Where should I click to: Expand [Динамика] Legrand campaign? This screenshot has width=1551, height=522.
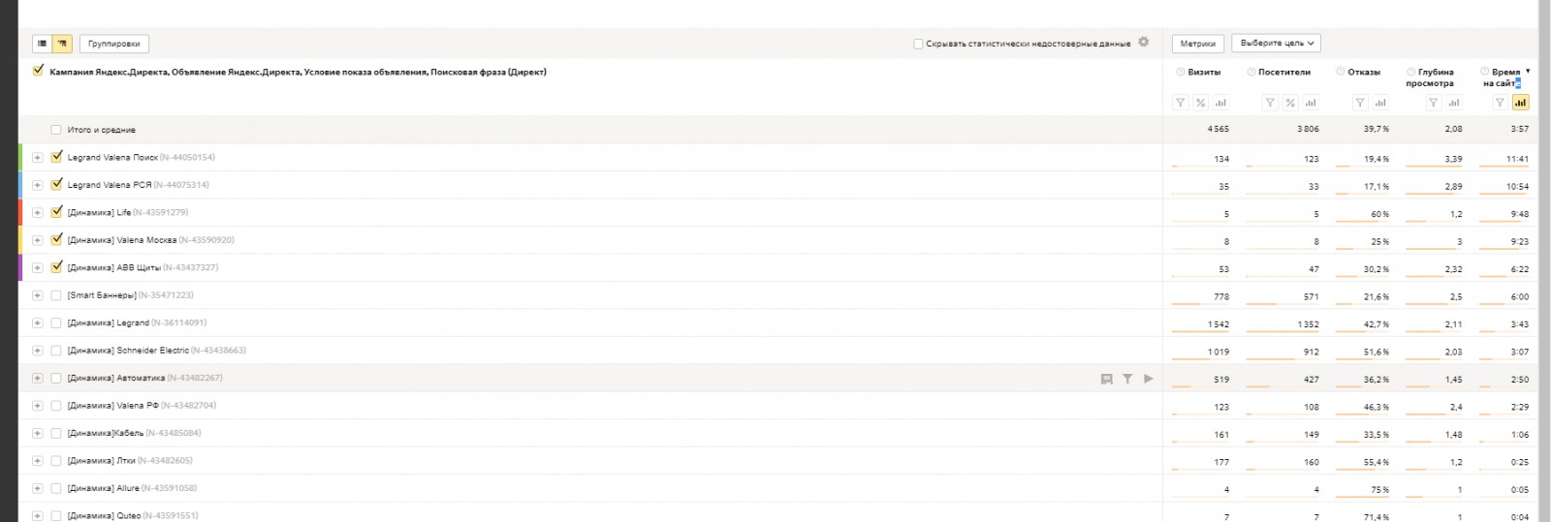click(x=37, y=322)
